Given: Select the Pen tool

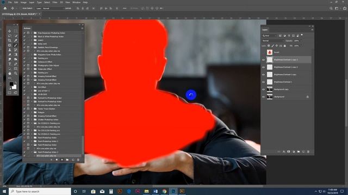Looking at the screenshot, I should coord(16,64).
